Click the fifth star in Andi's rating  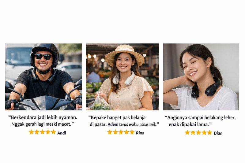pyautogui.click(x=53, y=132)
